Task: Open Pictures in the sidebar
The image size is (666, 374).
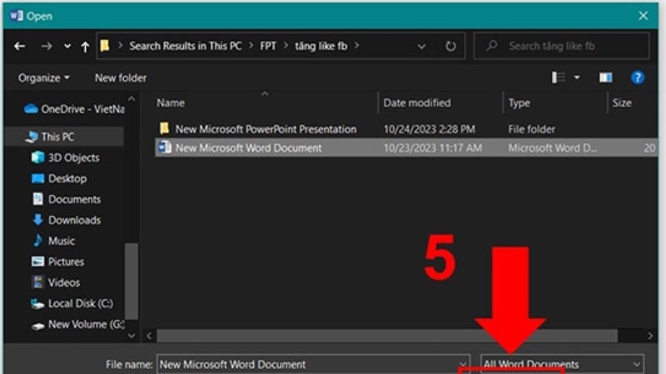Action: pyautogui.click(x=57, y=262)
